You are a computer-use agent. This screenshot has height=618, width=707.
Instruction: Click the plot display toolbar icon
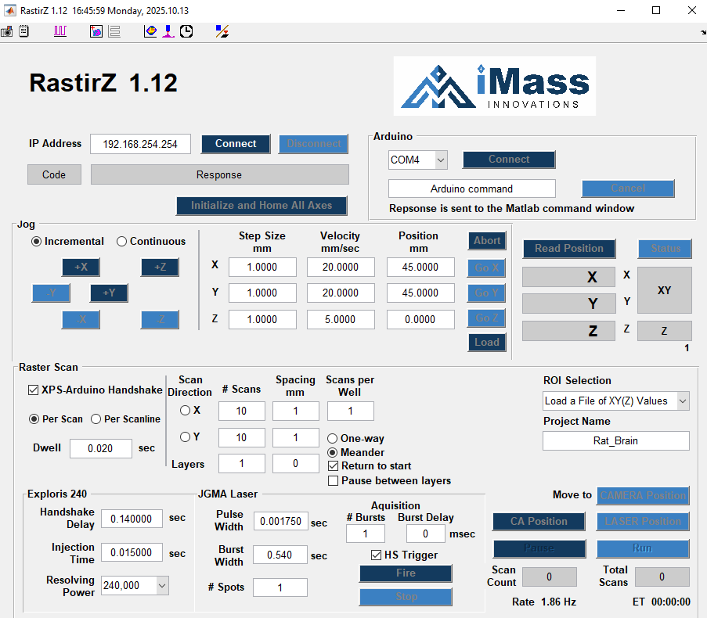pyautogui.click(x=150, y=31)
